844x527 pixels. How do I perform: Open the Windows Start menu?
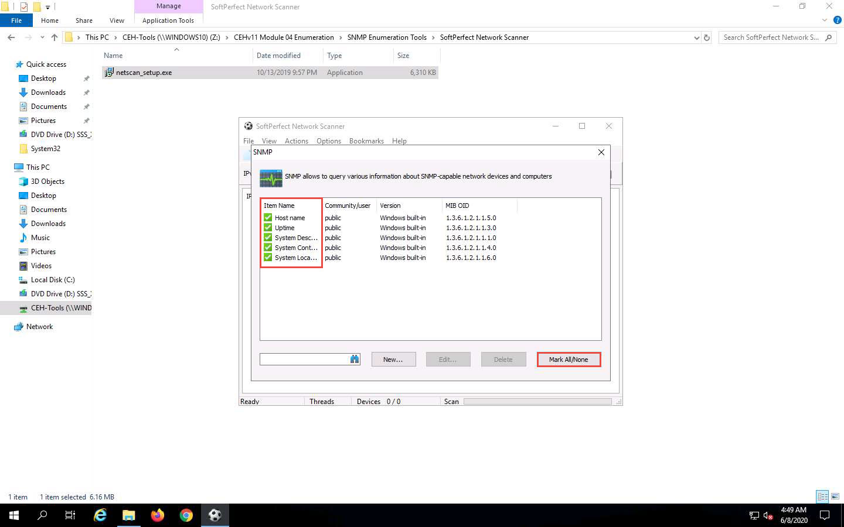pos(14,515)
